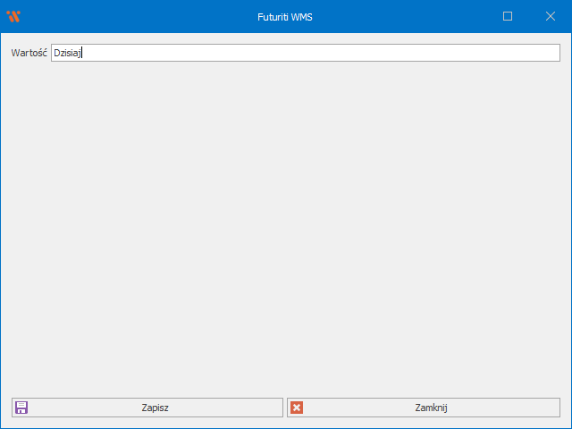This screenshot has height=429, width=572.
Task: Close the window with the title bar X
Action: 551,16
